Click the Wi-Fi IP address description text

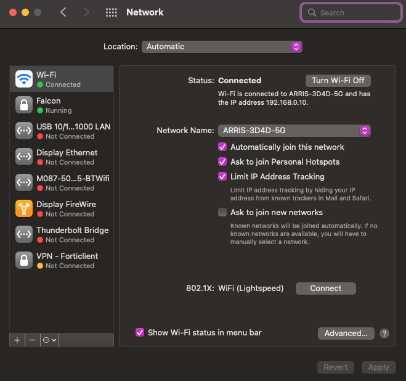pyautogui.click(x=294, y=98)
